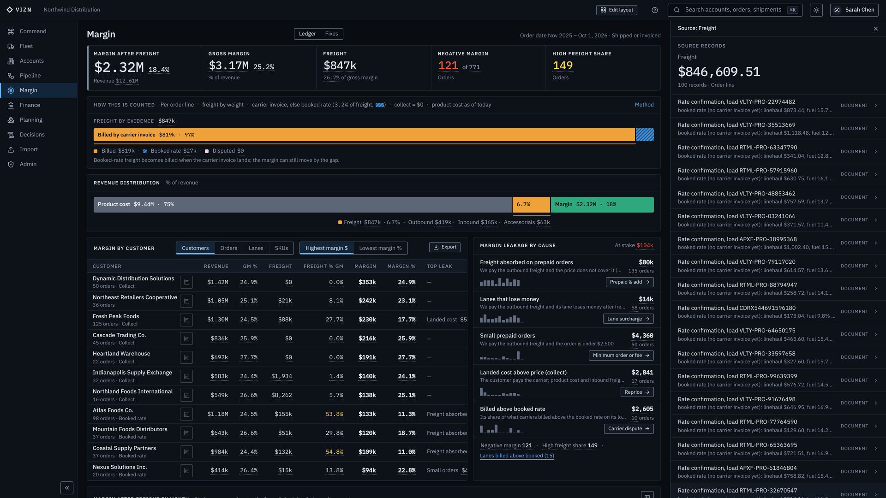The height and width of the screenshot is (498, 886).
Task: Switch to SKUs tab
Action: 281,248
